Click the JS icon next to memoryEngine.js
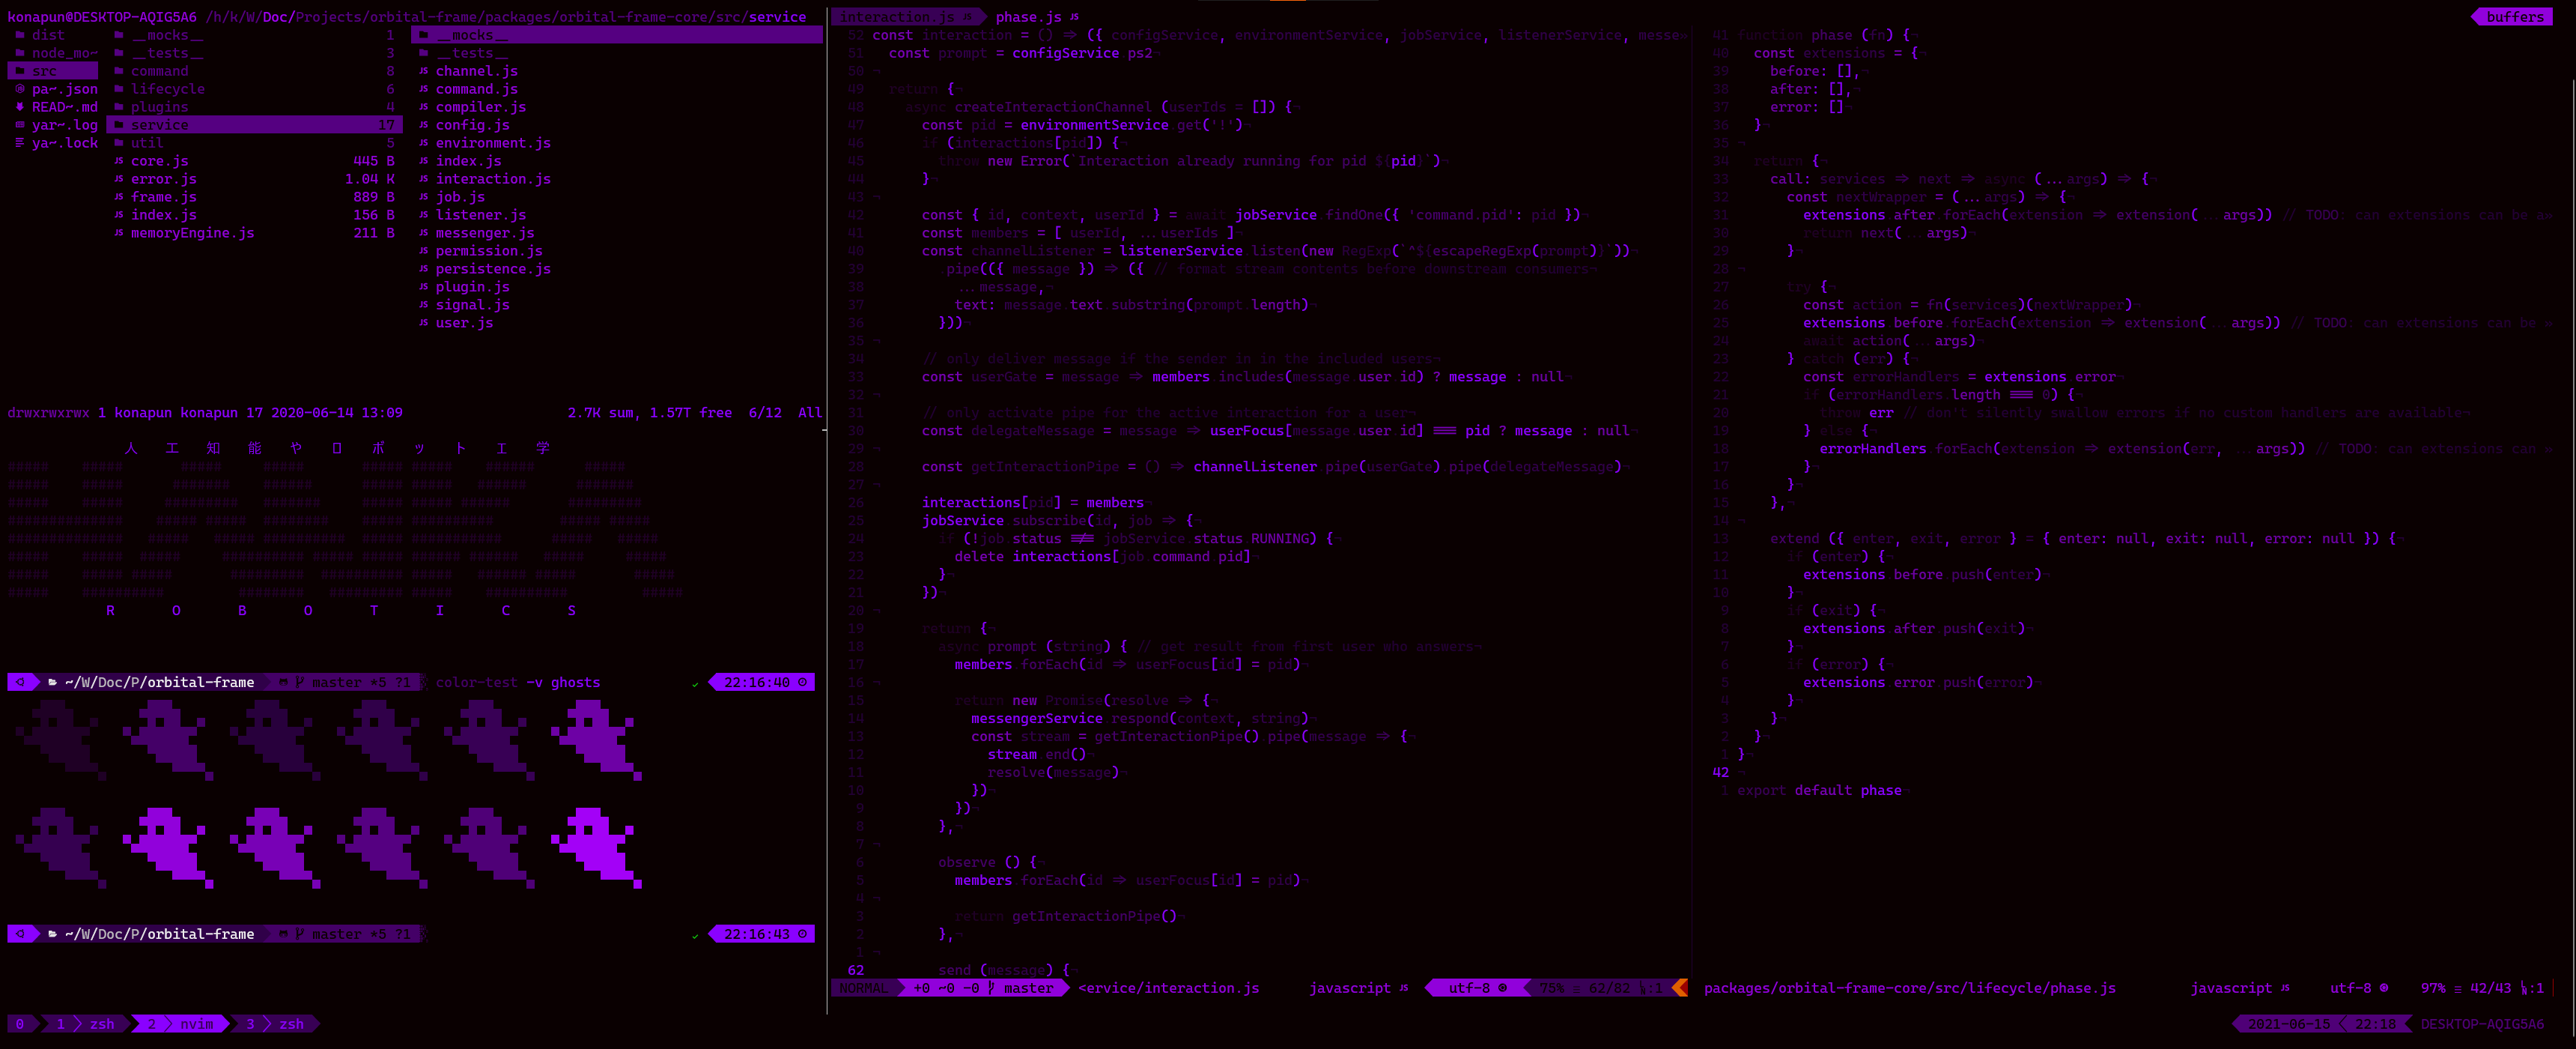Viewport: 2576px width, 1049px height. (x=119, y=233)
